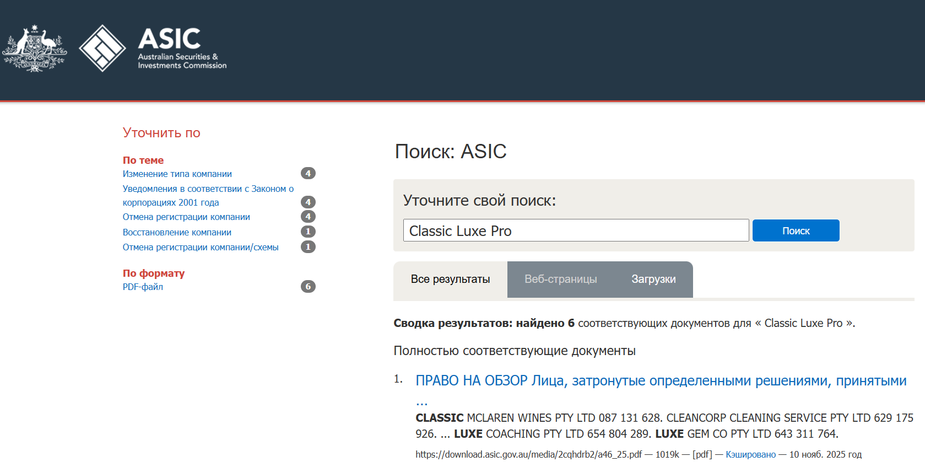
Task: Click count badge 6 beside PDF-файл
Action: click(x=308, y=286)
